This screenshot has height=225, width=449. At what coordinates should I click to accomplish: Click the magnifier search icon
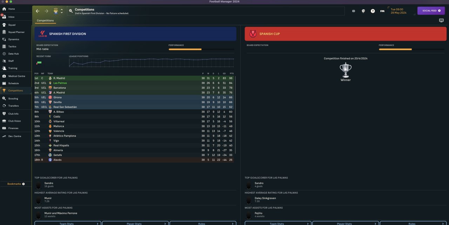coord(71,11)
